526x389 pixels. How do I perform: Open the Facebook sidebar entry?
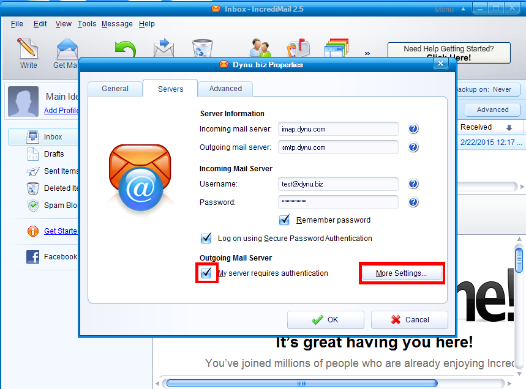pos(52,257)
